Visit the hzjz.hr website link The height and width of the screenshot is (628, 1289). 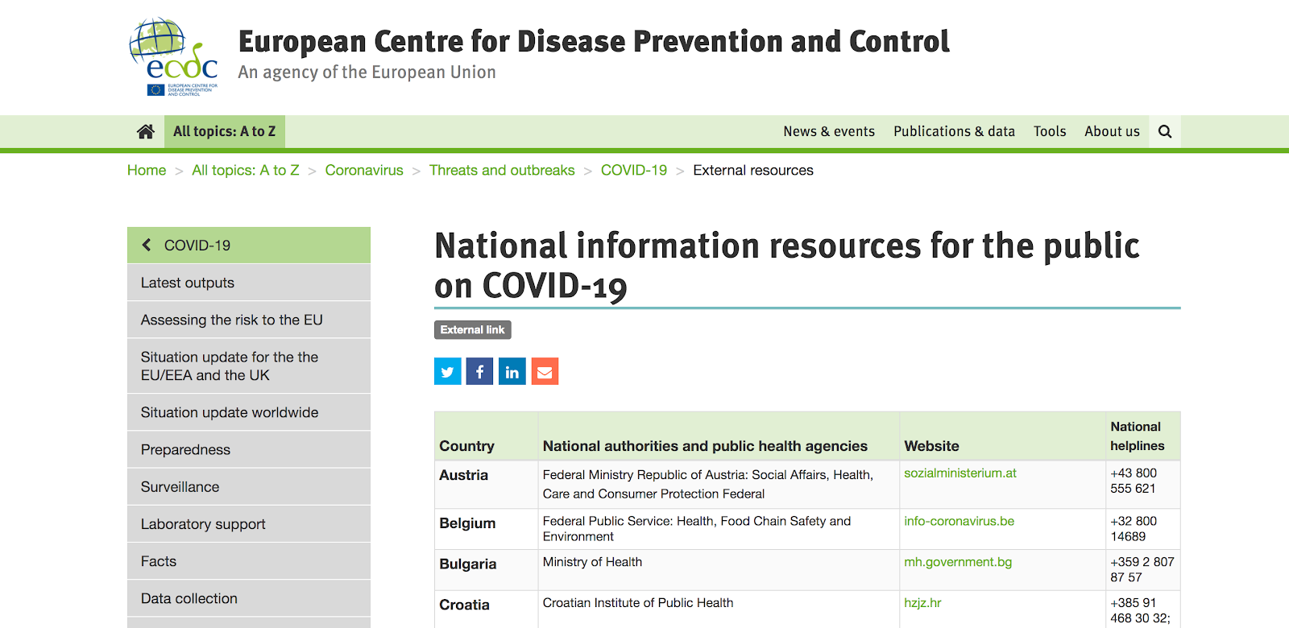pos(922,603)
